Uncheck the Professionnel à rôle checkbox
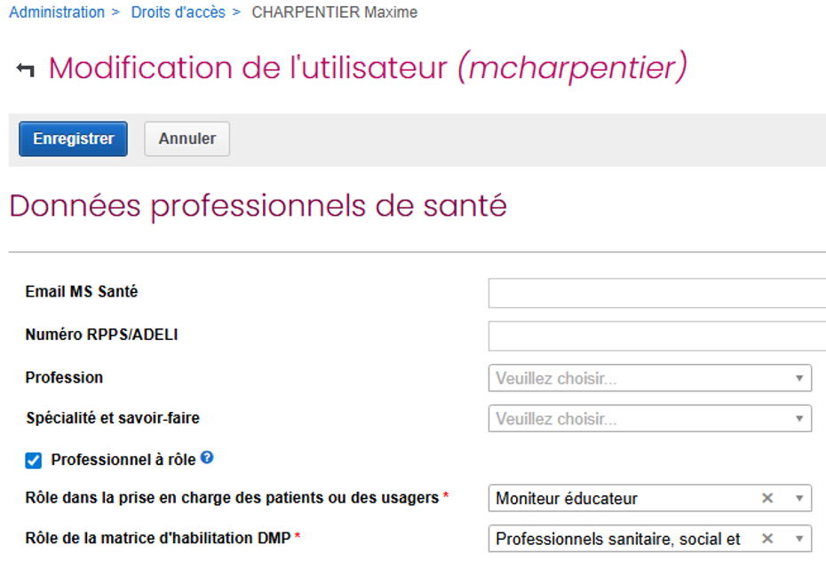 click(x=34, y=460)
